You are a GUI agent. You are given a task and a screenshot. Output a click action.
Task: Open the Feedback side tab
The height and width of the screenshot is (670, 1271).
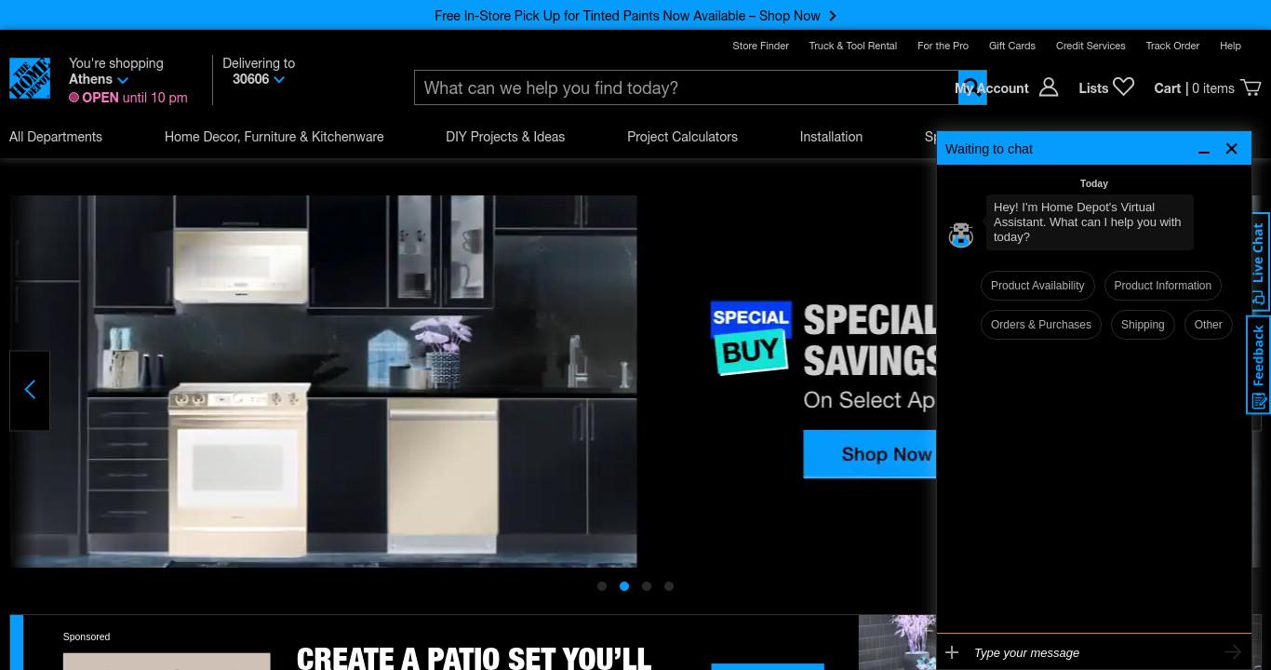click(1258, 365)
